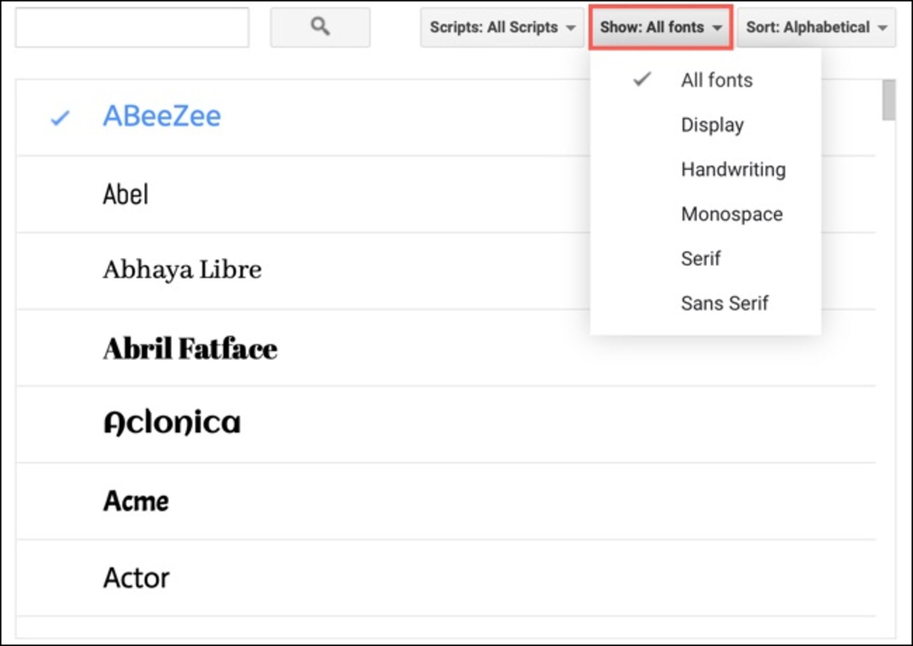Image resolution: width=913 pixels, height=646 pixels.
Task: Click inside the search input field
Action: (x=132, y=27)
